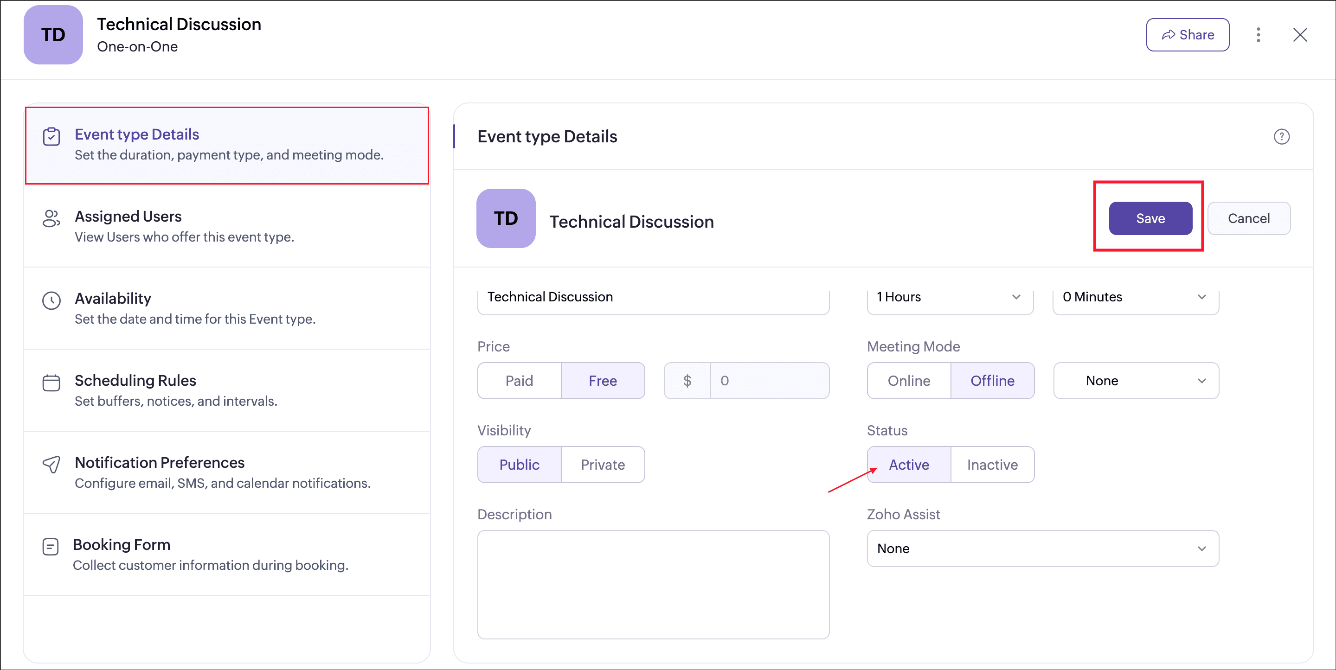Image resolution: width=1336 pixels, height=670 pixels.
Task: Click the event name input field
Action: coord(653,298)
